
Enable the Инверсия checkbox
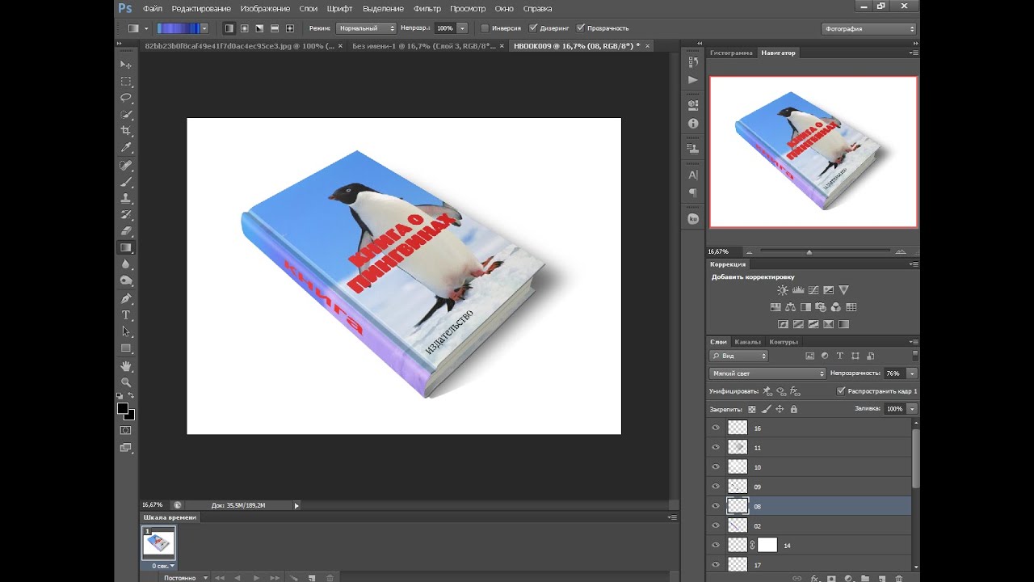(x=485, y=28)
